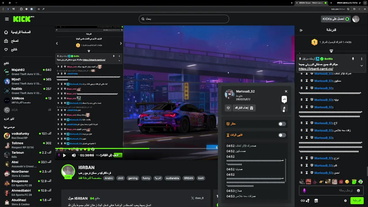Open vodkafunky recommended channel
This screenshot has height=207, width=368.
click(28, 136)
